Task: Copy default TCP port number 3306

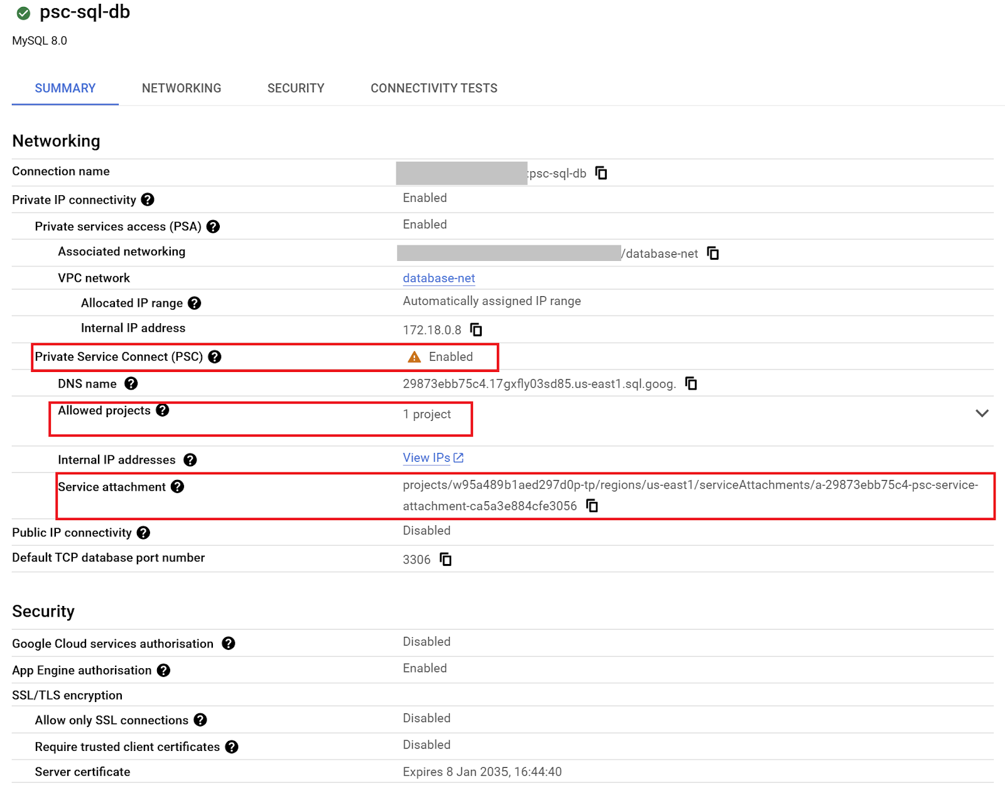Action: (445, 560)
